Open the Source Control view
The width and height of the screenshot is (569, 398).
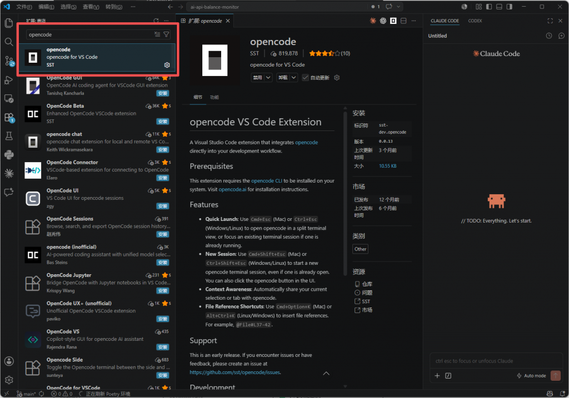9,61
